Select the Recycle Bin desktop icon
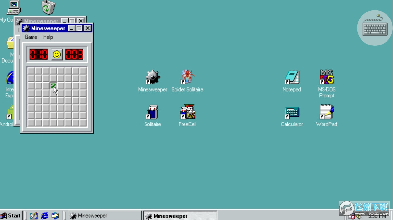 (48, 7)
